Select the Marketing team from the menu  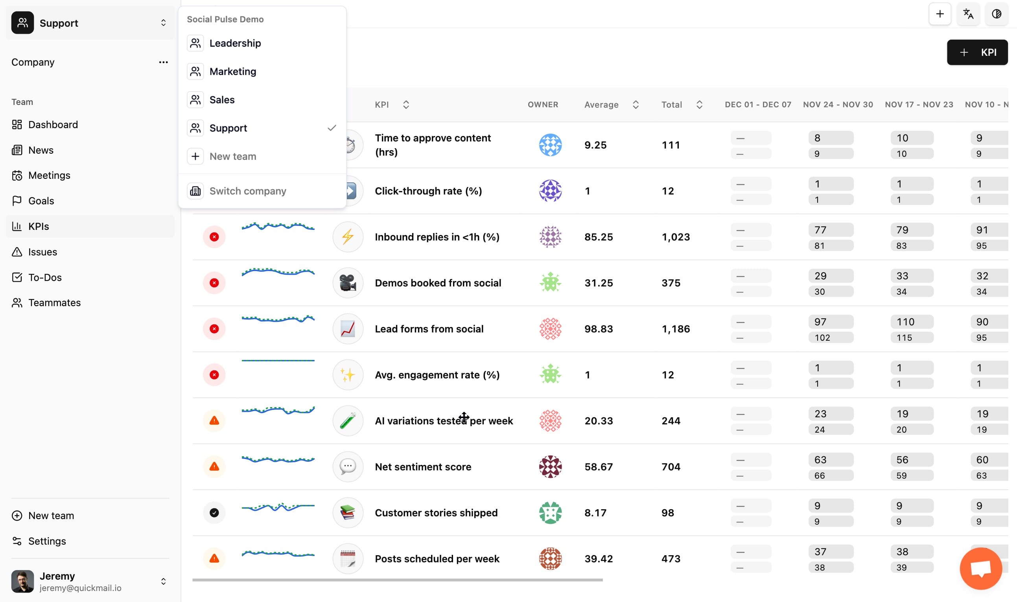click(x=233, y=71)
